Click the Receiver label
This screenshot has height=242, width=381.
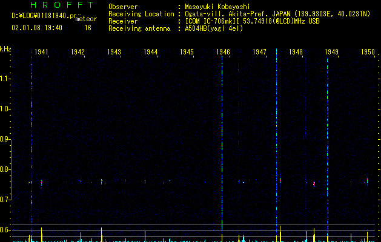pyautogui.click(x=123, y=21)
